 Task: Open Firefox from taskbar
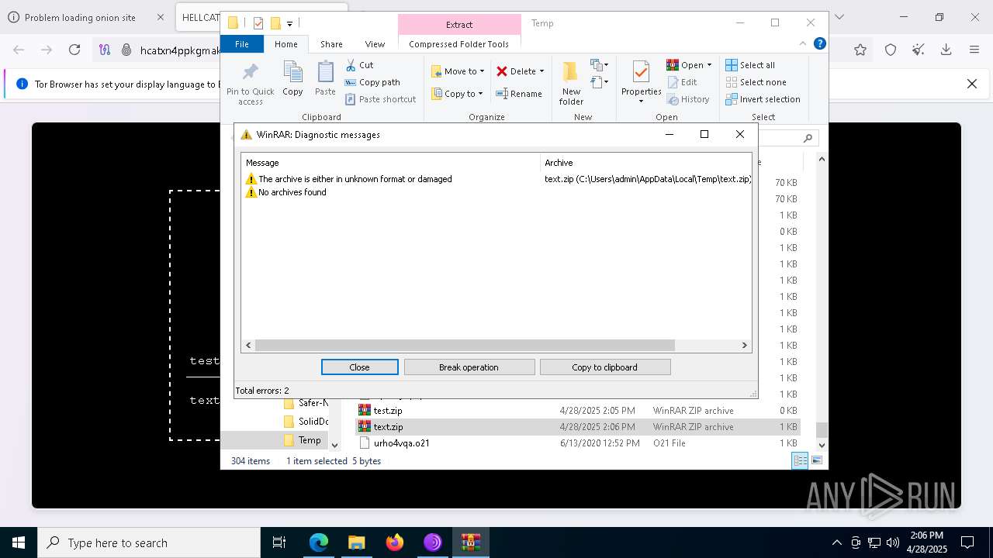click(395, 542)
